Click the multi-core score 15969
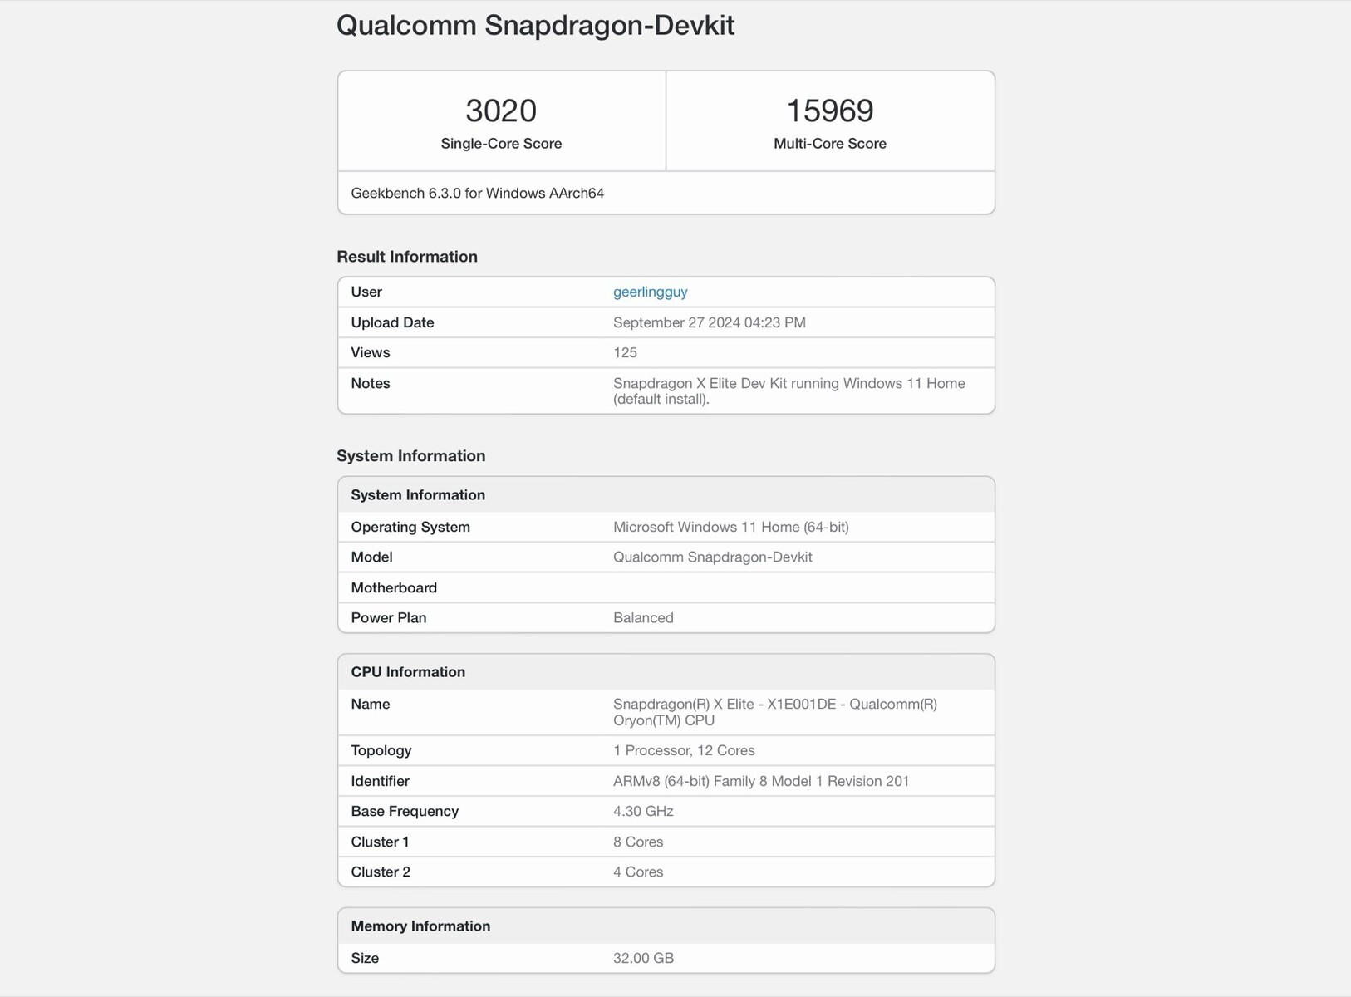Viewport: 1351px width, 997px height. tap(829, 111)
